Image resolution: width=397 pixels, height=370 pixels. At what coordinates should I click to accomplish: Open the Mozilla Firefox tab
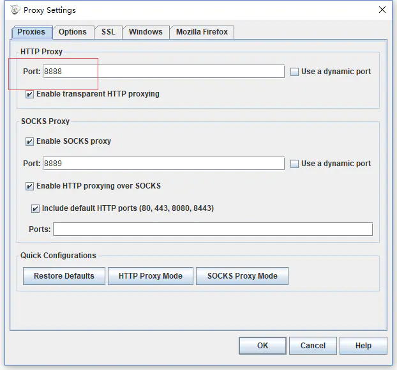pos(202,32)
